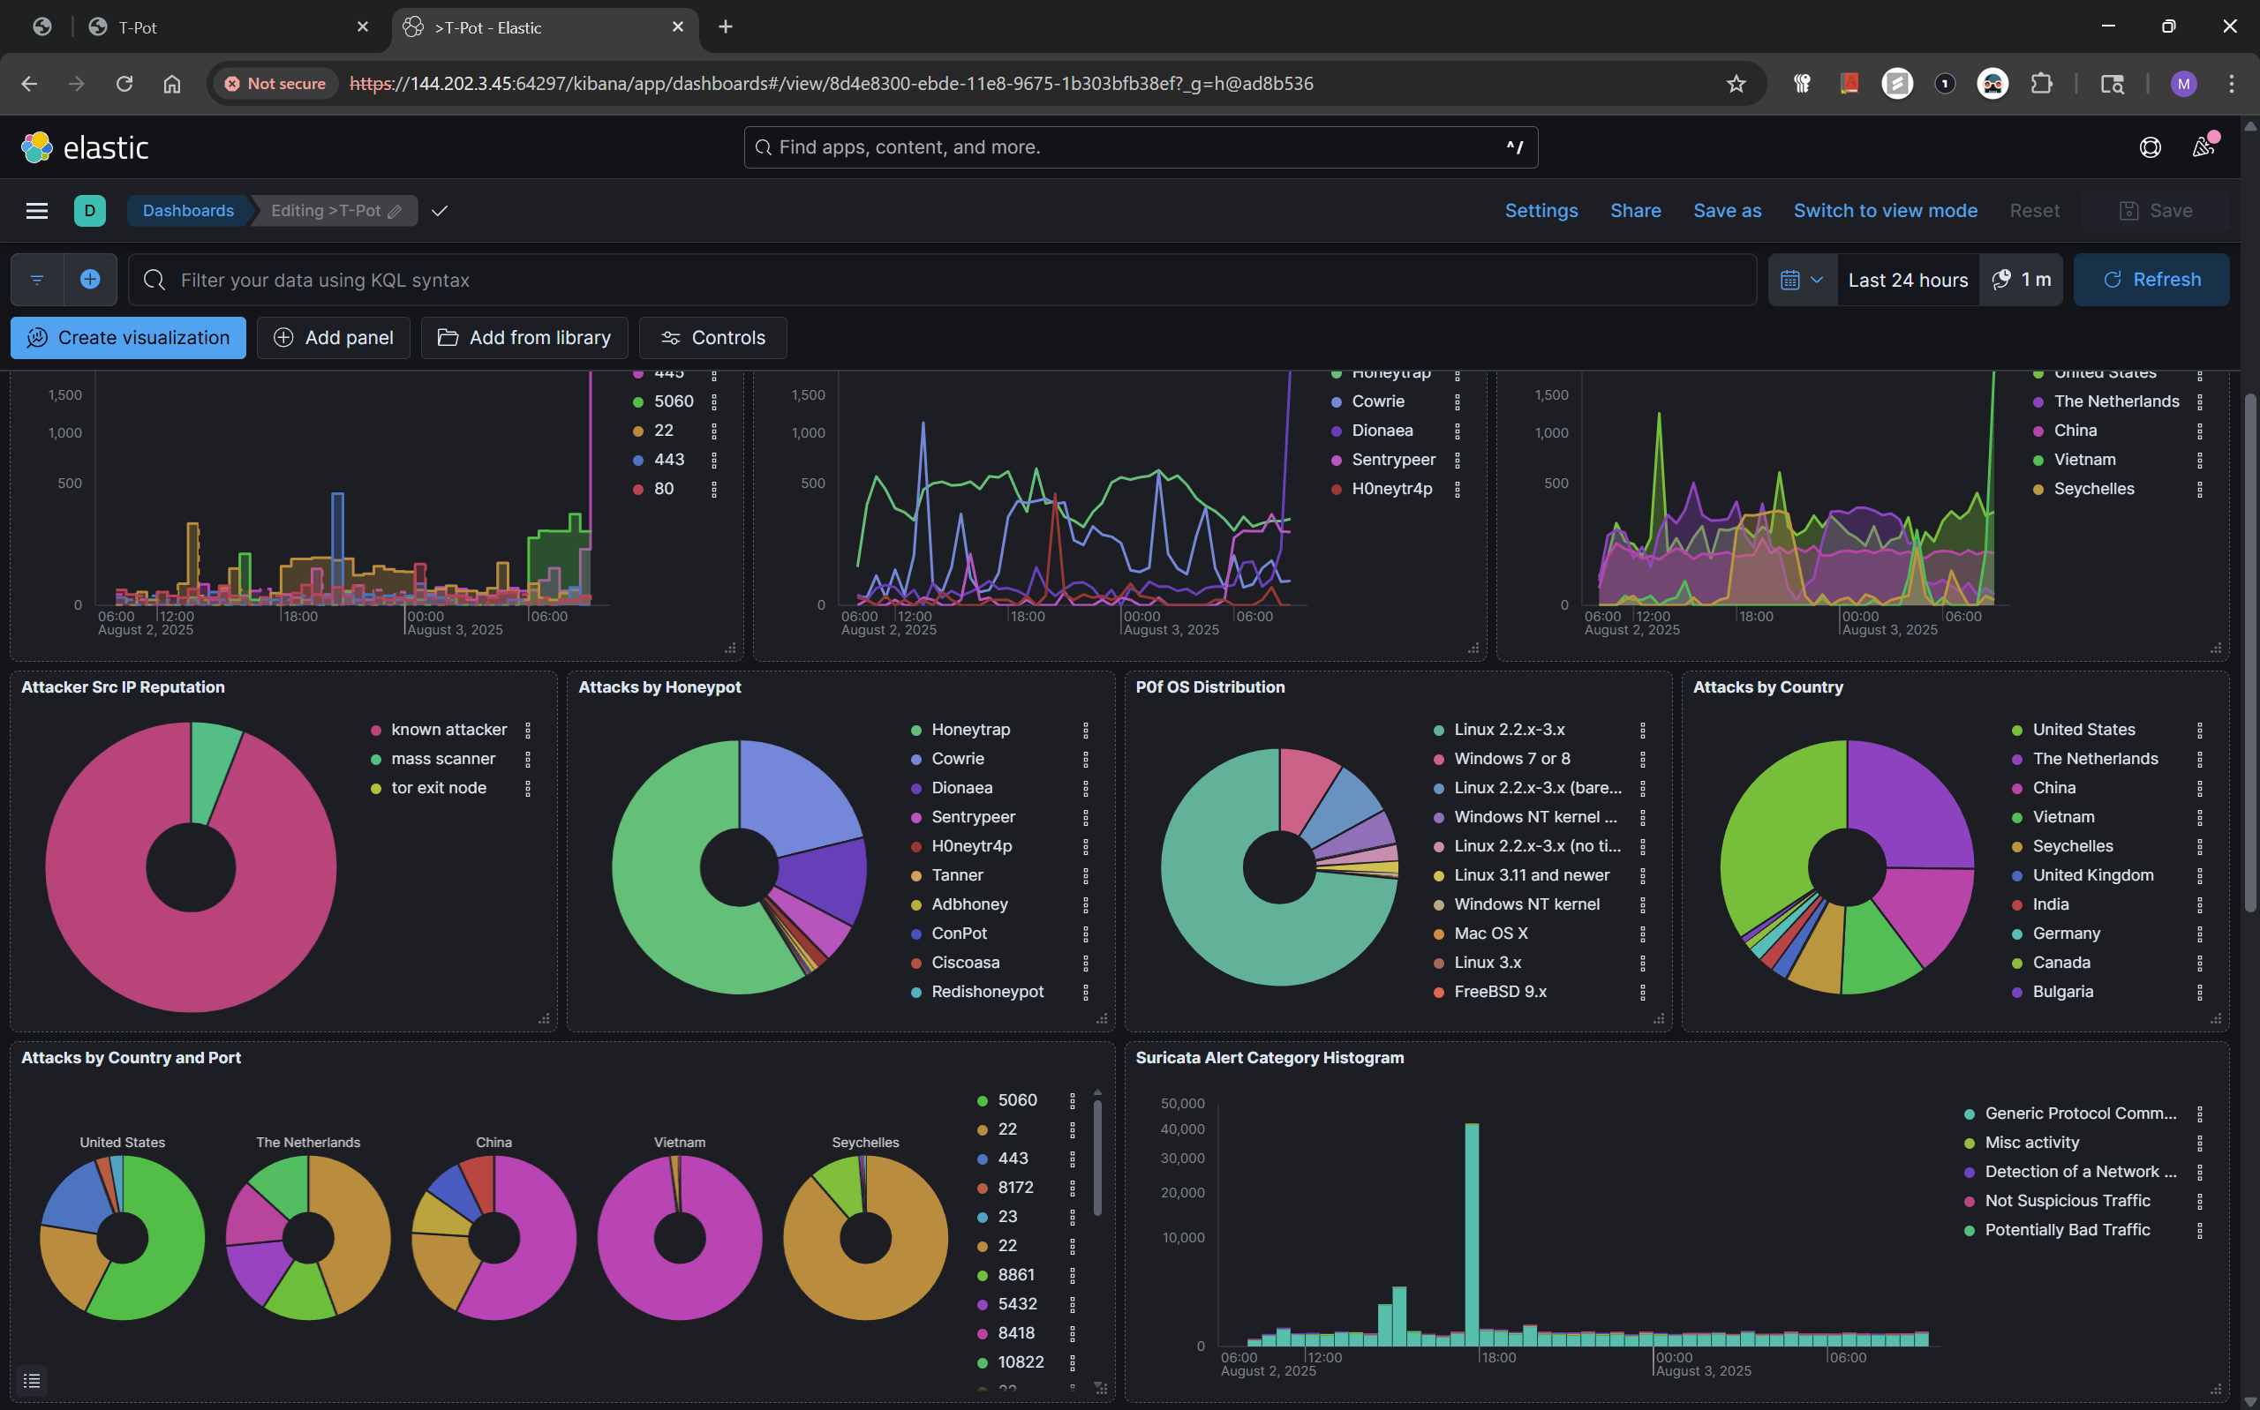The image size is (2260, 1410).
Task: Open options for Misc activity legend
Action: 2199,1144
